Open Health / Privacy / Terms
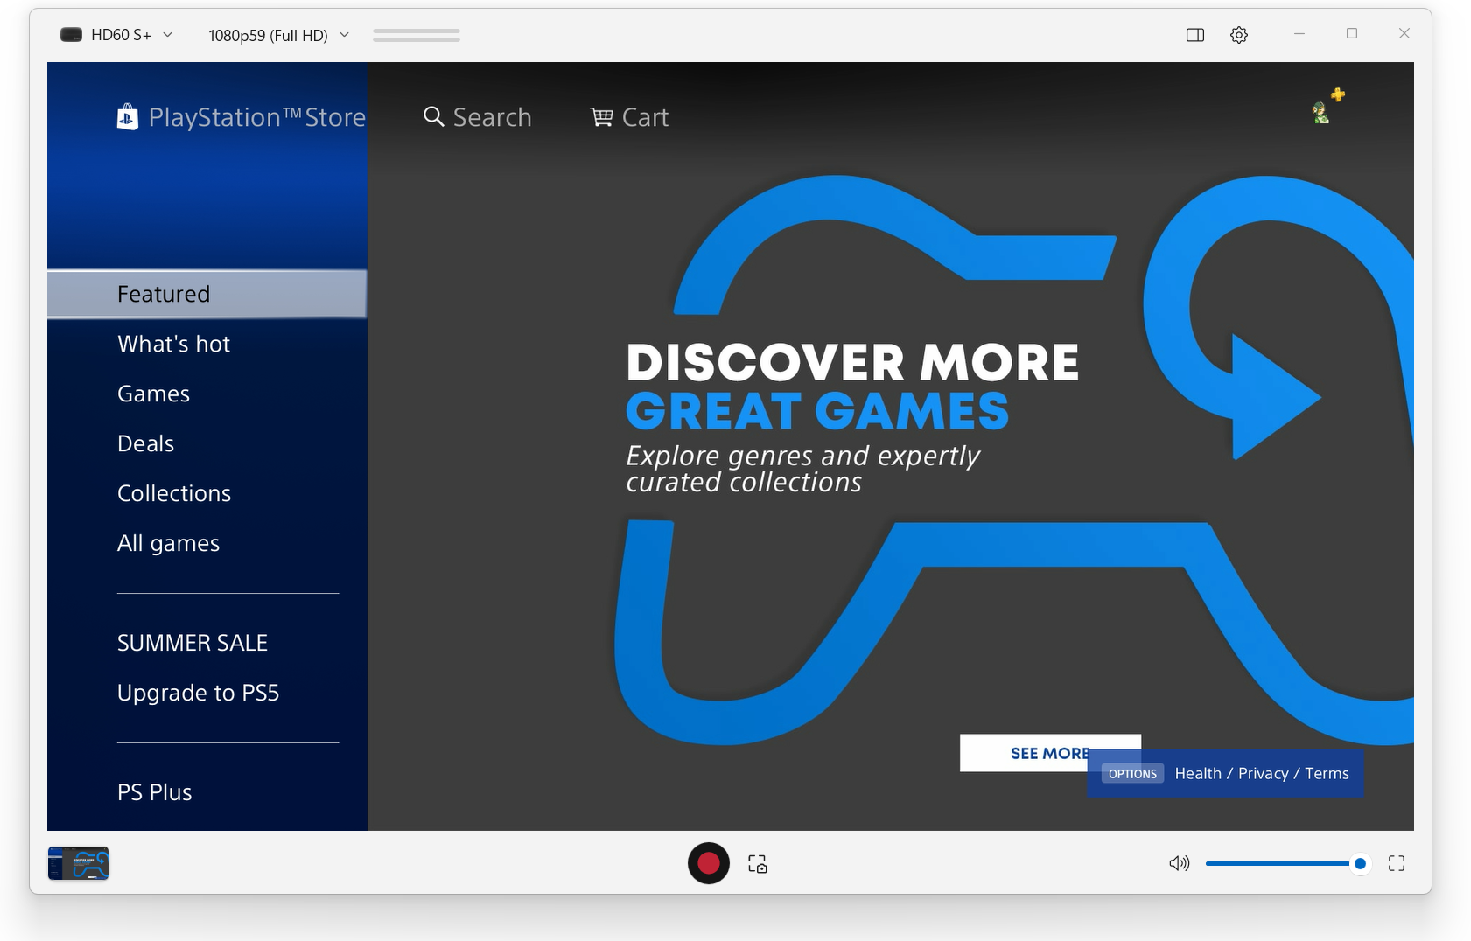 1260,773
